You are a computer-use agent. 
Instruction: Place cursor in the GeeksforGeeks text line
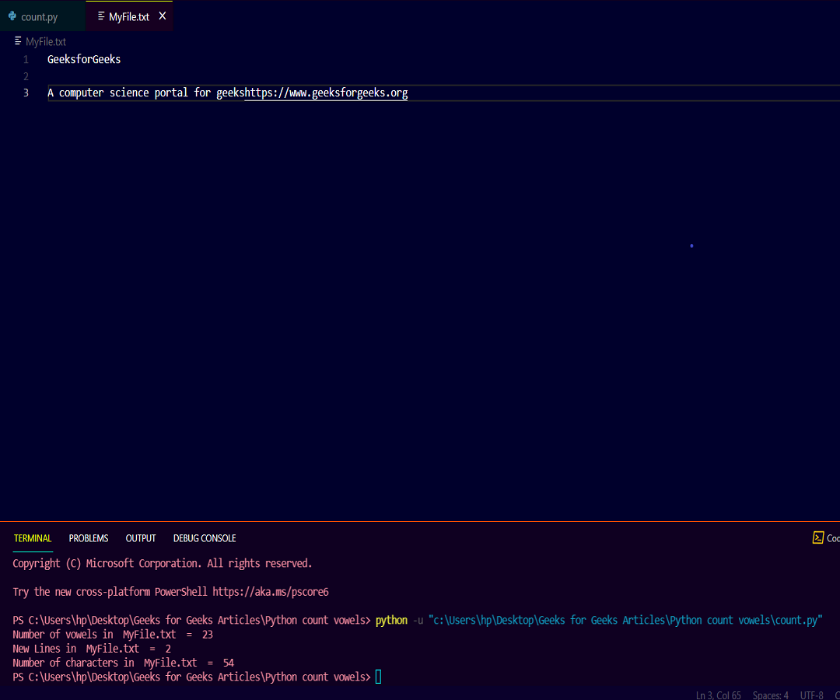point(84,59)
